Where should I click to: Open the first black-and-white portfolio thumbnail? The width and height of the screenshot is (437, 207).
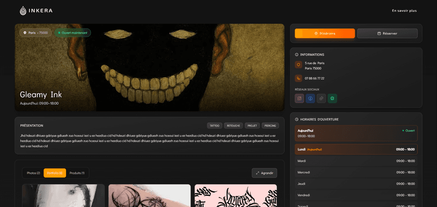(x=63, y=195)
